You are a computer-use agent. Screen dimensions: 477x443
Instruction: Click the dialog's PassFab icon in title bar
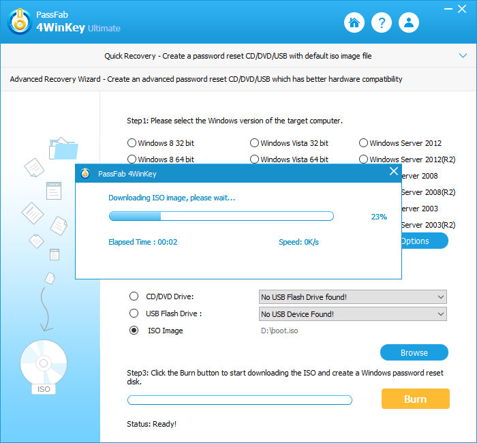85,173
